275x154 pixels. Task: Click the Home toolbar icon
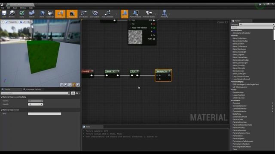click(42, 14)
